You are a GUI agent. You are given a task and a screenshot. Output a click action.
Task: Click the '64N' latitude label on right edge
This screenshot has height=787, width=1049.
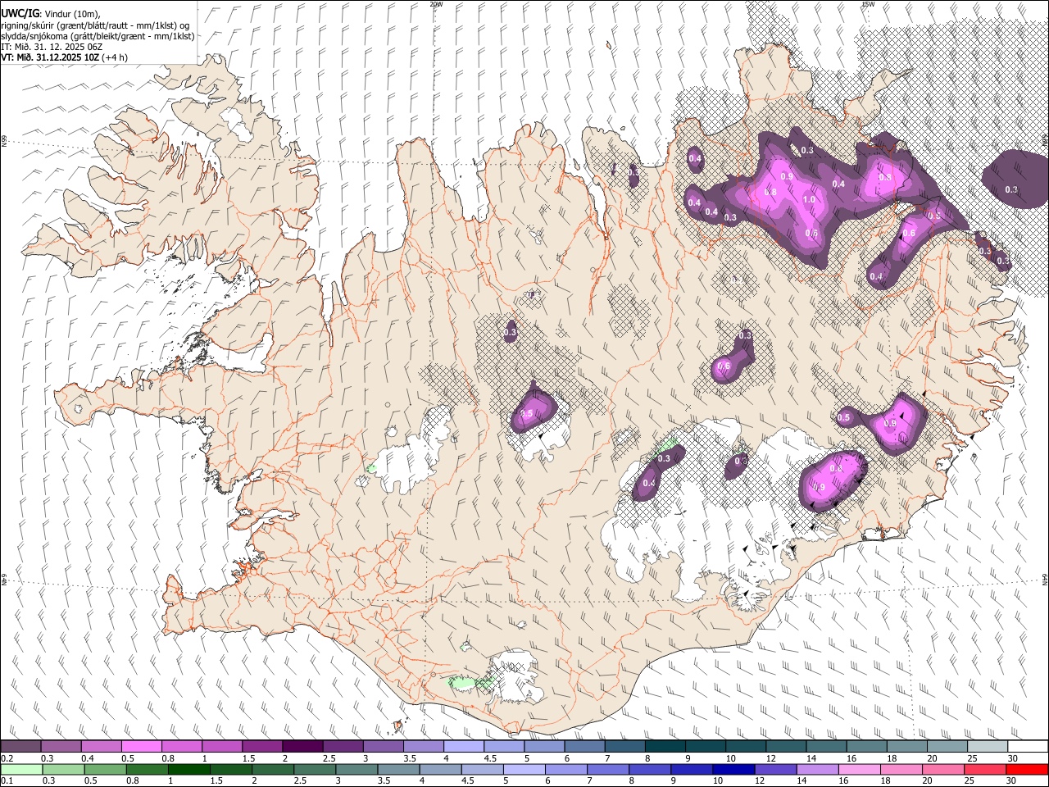point(1045,579)
